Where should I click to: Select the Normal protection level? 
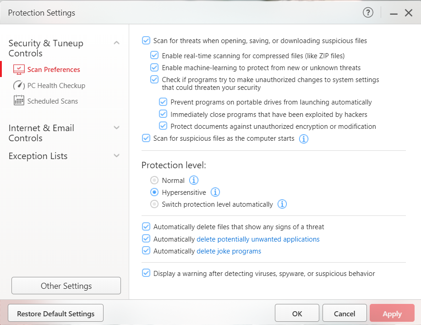[x=154, y=180]
